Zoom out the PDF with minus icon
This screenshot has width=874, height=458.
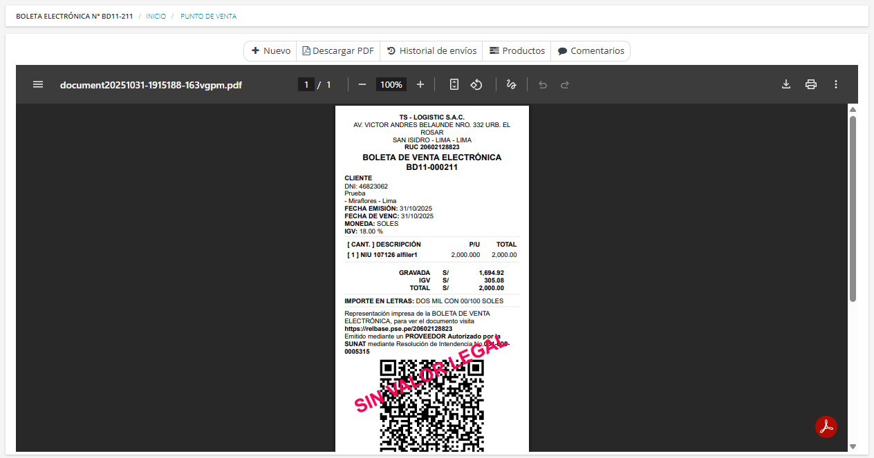(362, 84)
